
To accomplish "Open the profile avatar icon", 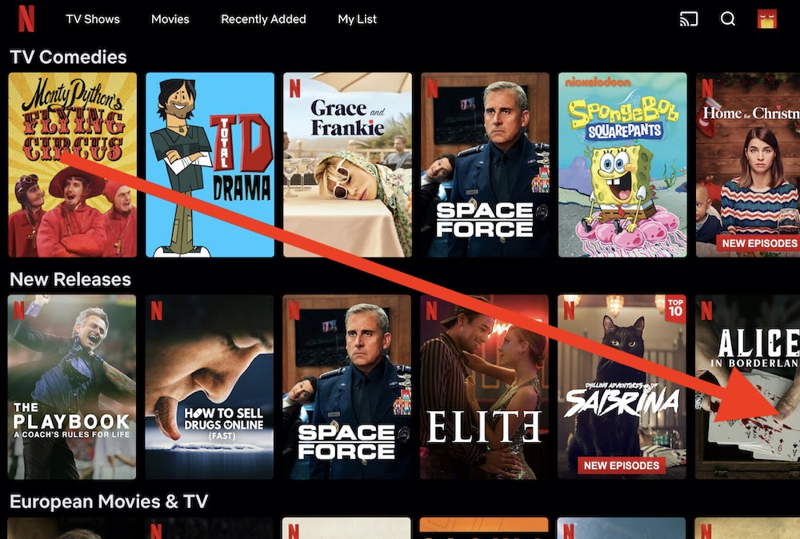I will click(767, 19).
